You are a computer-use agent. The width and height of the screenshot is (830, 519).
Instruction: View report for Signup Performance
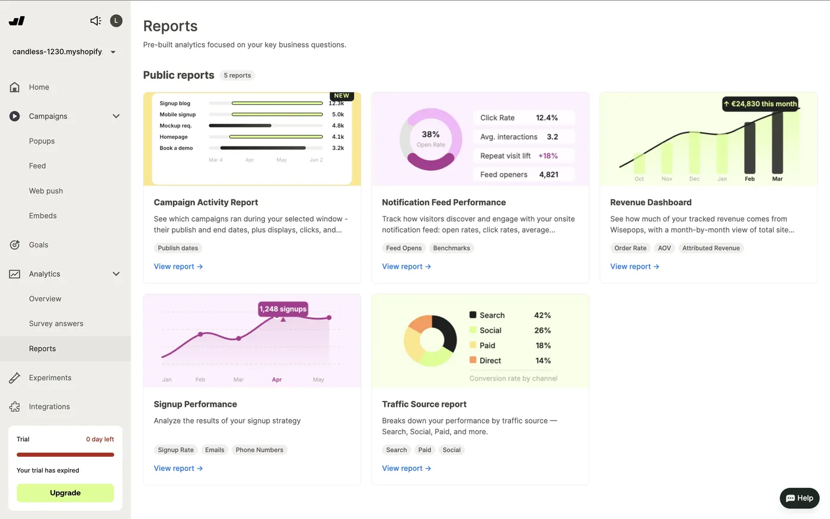click(x=178, y=469)
